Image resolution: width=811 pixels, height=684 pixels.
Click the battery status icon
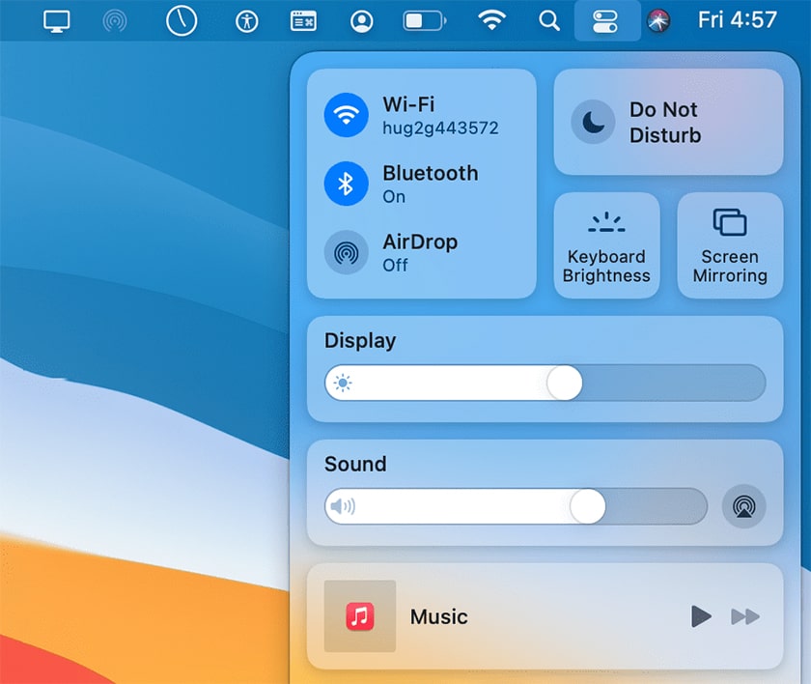click(x=425, y=21)
